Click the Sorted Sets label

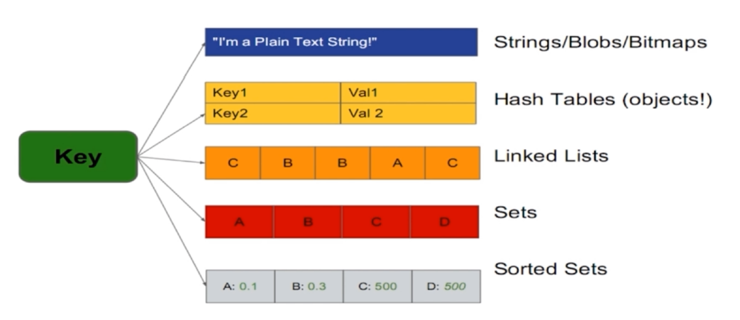coord(550,269)
